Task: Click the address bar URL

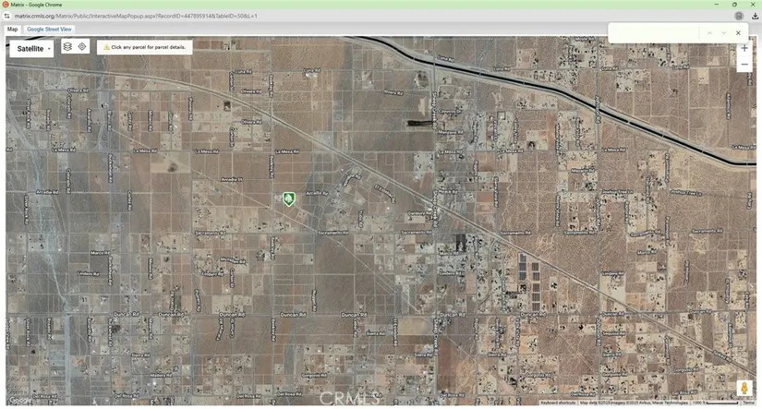Action: (x=137, y=16)
